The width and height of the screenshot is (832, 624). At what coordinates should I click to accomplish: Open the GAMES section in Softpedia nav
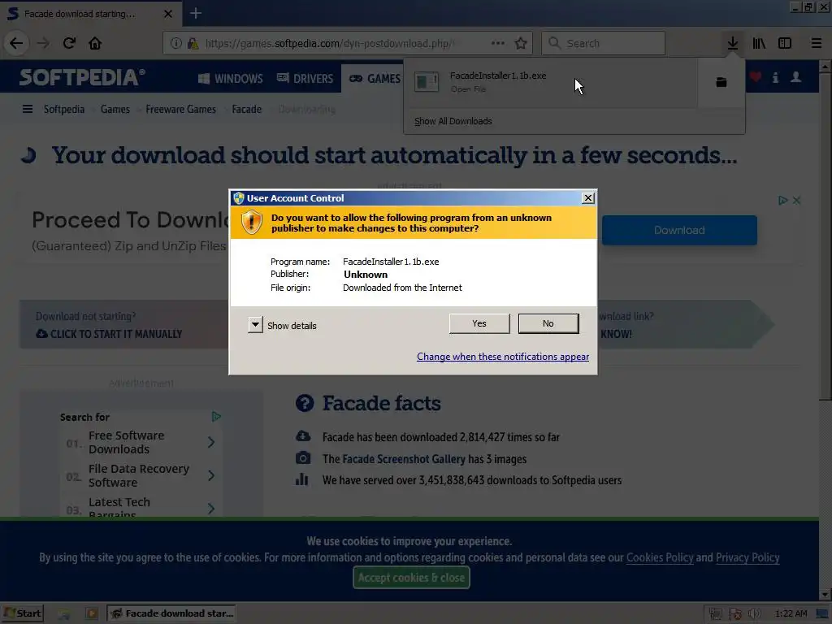click(x=375, y=79)
